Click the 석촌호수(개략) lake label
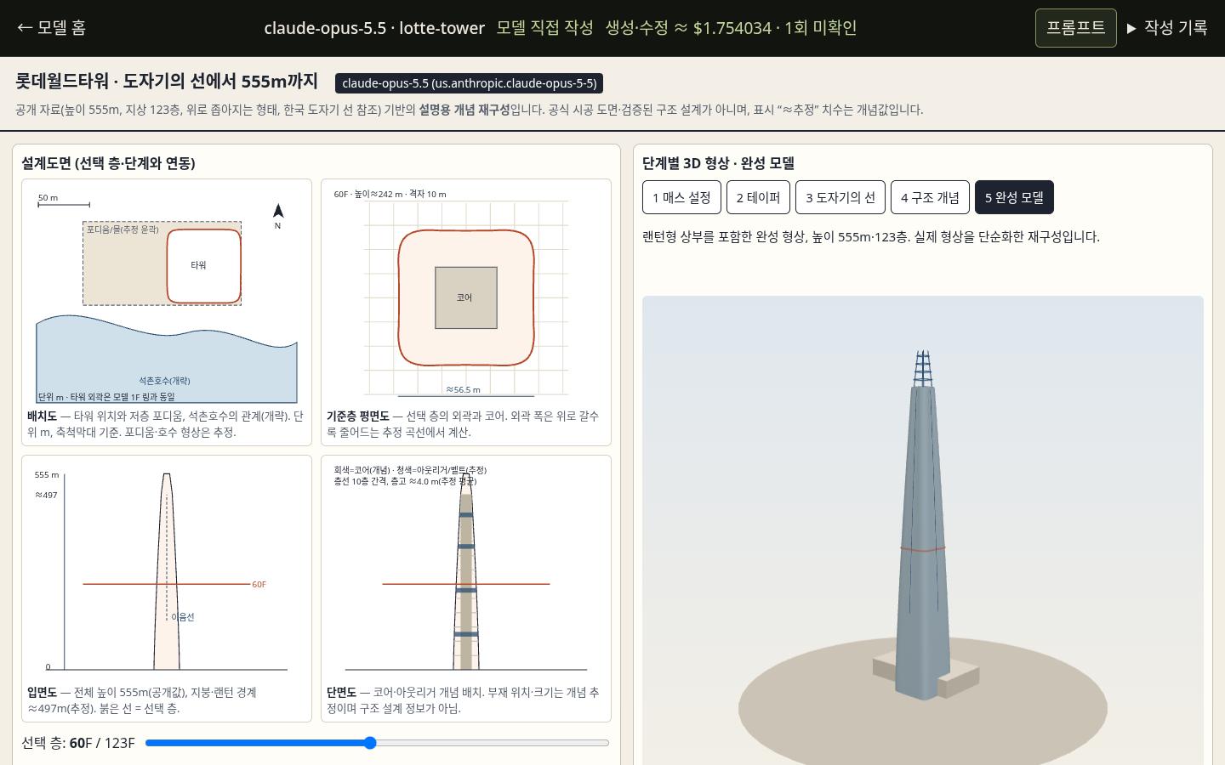The height and width of the screenshot is (765, 1225). [165, 381]
